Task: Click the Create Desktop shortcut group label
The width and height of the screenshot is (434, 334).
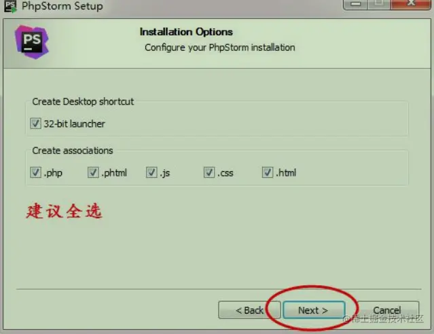Action: [83, 102]
